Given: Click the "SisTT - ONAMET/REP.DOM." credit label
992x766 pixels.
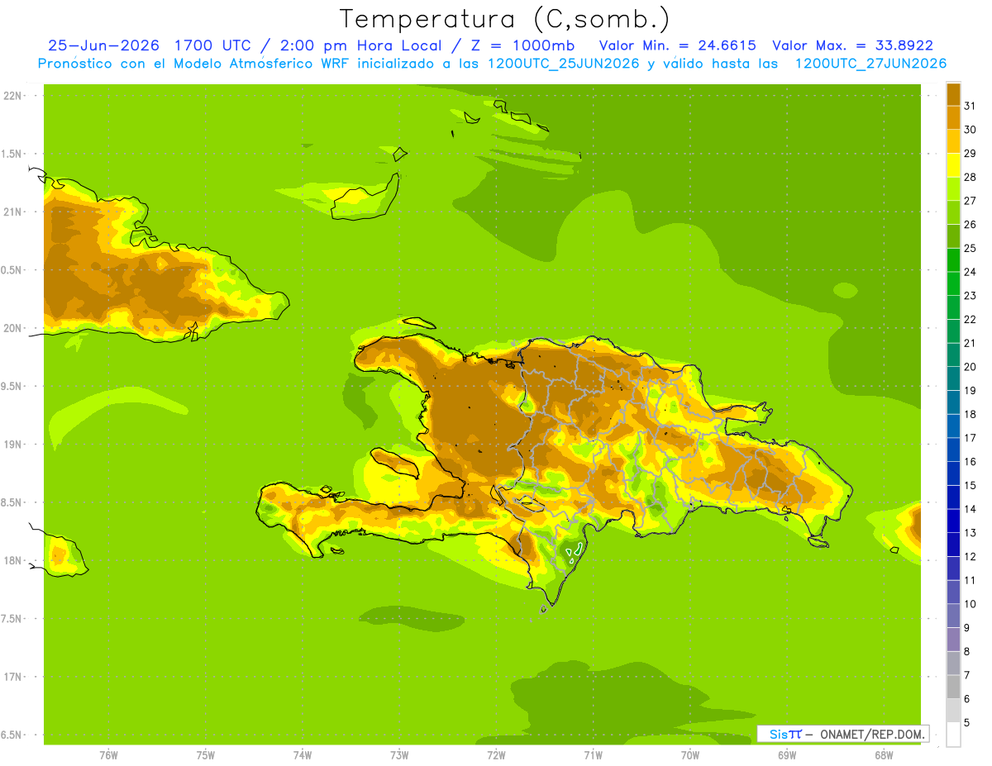Looking at the screenshot, I should 842,734.
